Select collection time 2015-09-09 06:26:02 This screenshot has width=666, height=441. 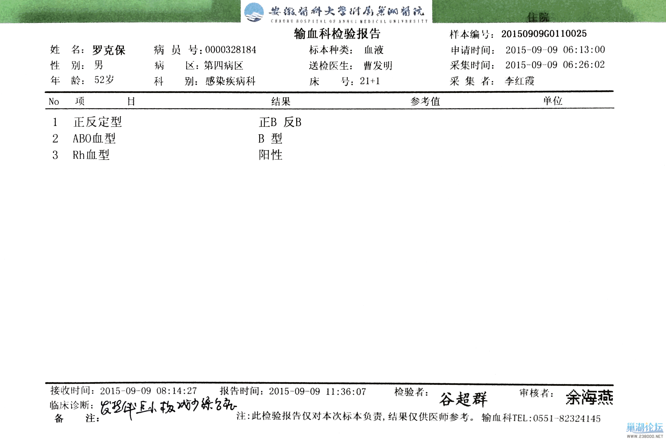tap(555, 65)
